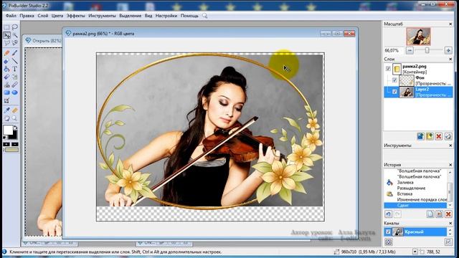
Task: Click the white foreground color swatch
Action: click(x=8, y=130)
